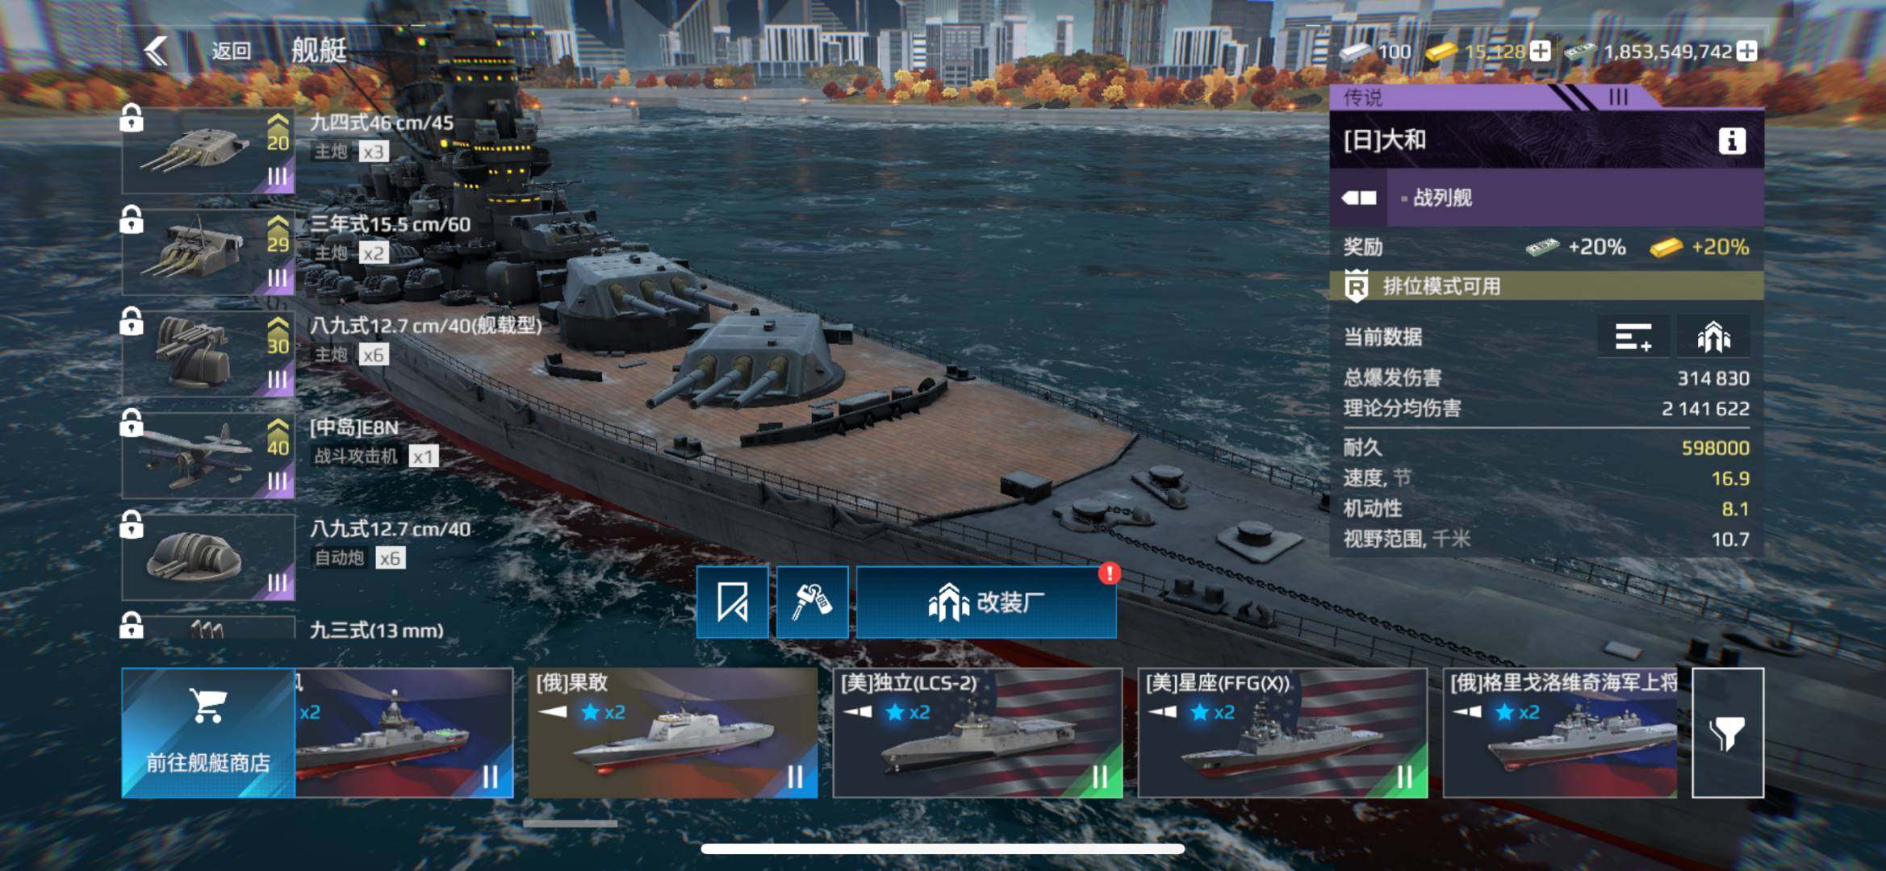Viewport: 1886px width, 871px height.
Task: Toggle the lock on 三年式15.5 cm/60
Action: click(x=132, y=219)
